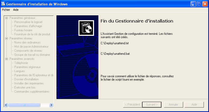Click the installation box and CD icon
The height and width of the screenshot is (112, 209).
point(86,28)
